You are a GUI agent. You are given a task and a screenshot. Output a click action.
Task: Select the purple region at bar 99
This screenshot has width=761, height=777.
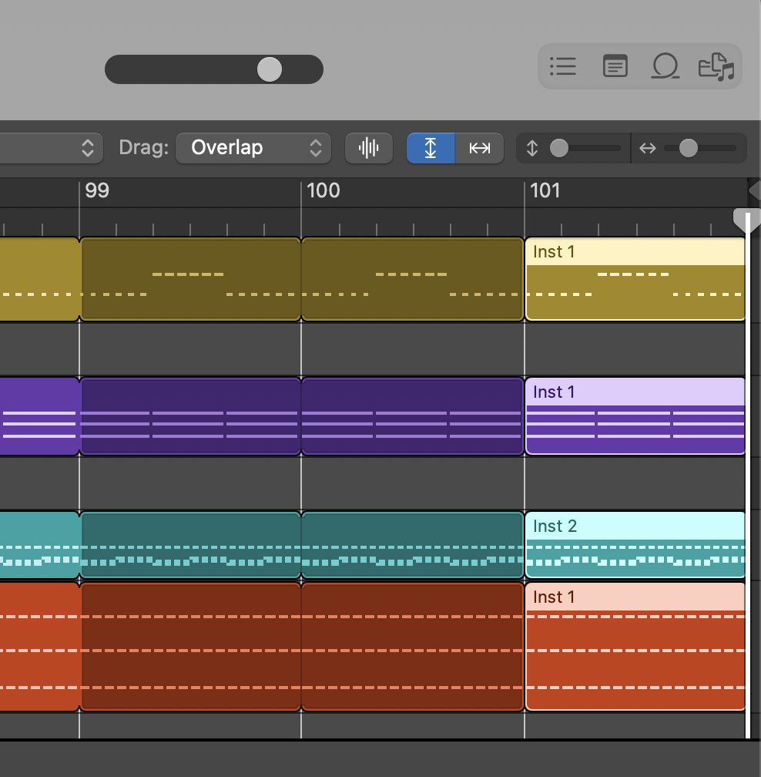[190, 416]
